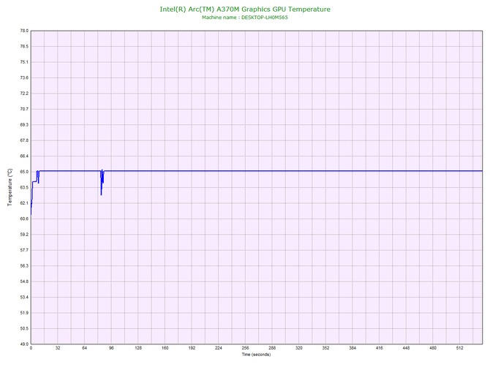Click the 160 tick on the time axis
490x367 pixels.
coord(165,348)
